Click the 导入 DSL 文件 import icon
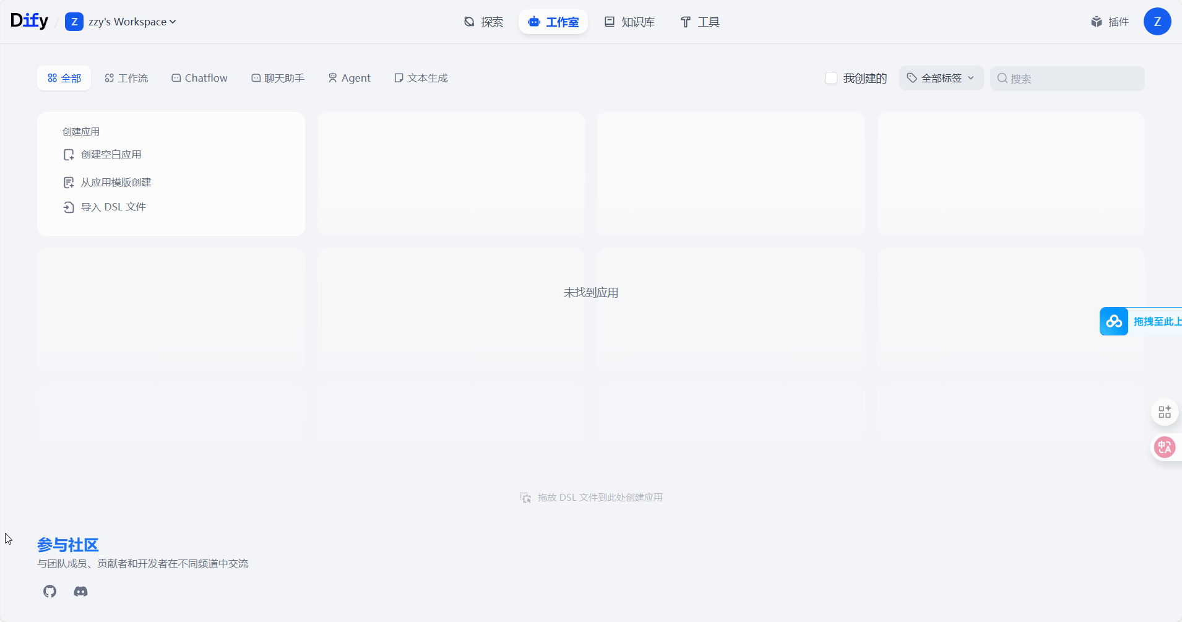This screenshot has height=622, width=1182. pyautogui.click(x=69, y=207)
